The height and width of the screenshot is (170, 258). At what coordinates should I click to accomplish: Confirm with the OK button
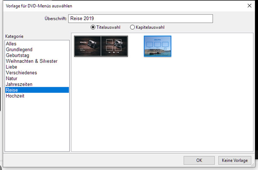point(199,160)
